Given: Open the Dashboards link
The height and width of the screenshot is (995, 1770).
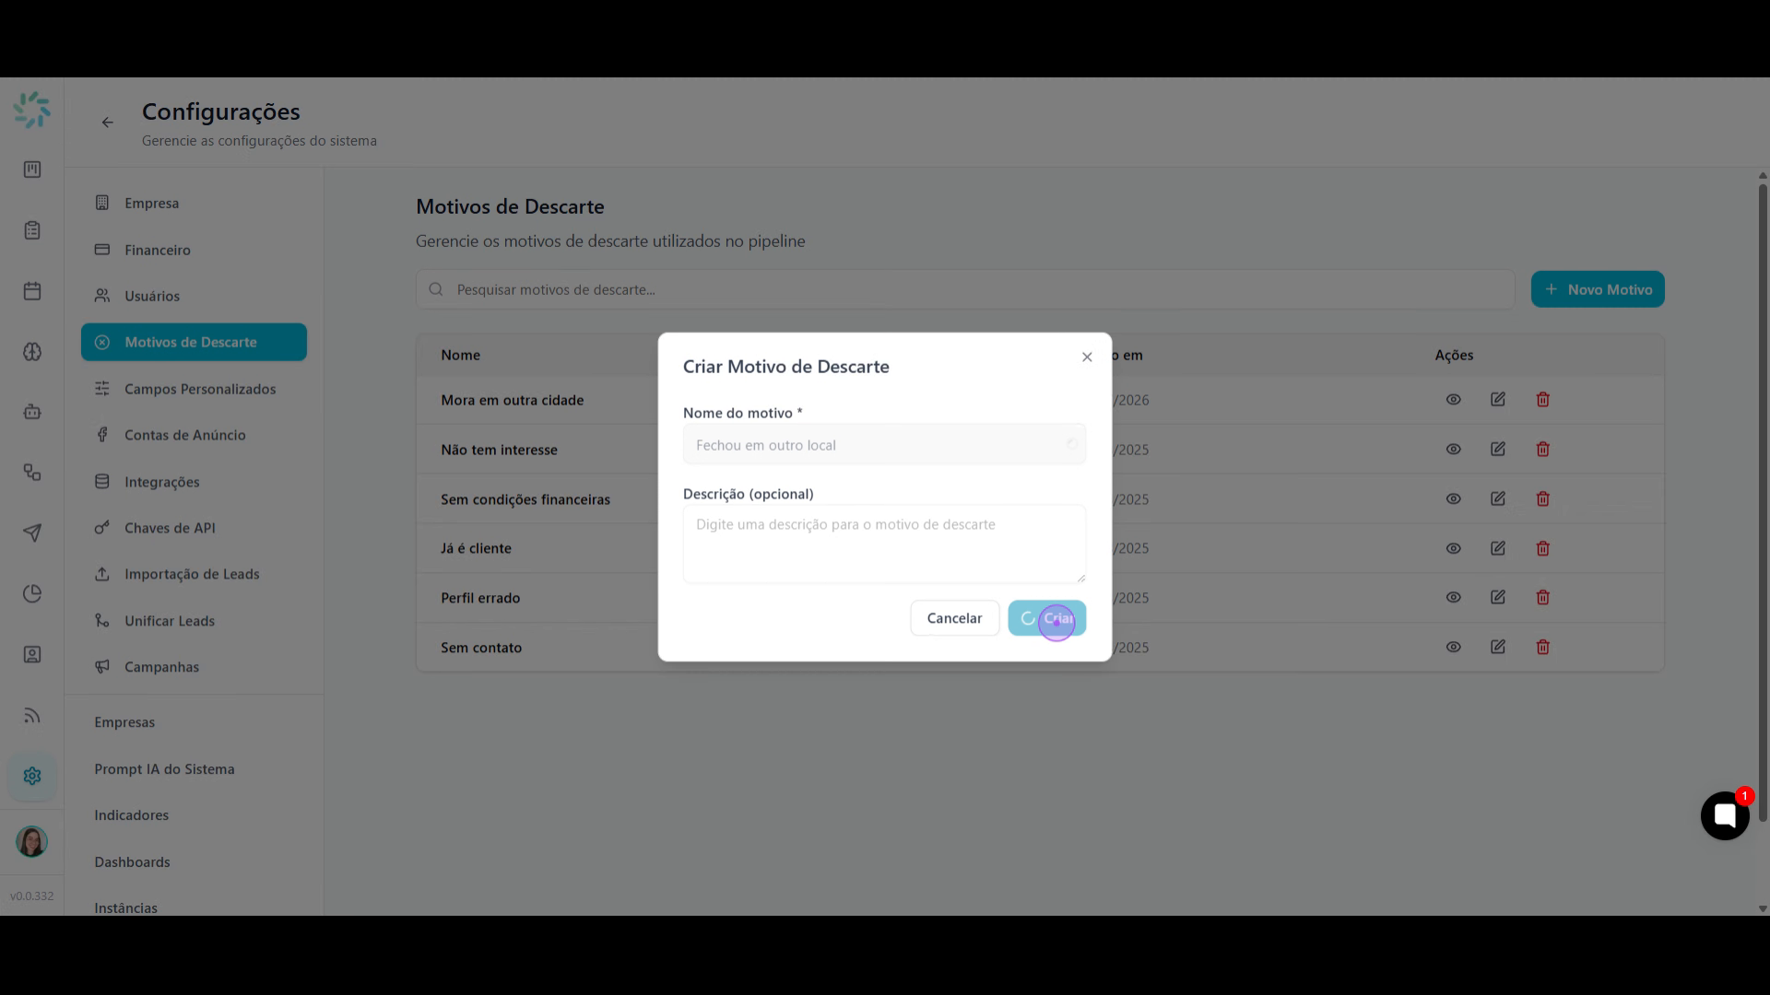Looking at the screenshot, I should [x=132, y=862].
